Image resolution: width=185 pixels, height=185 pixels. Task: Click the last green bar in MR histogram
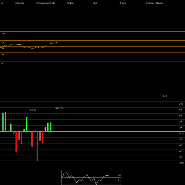51,127
